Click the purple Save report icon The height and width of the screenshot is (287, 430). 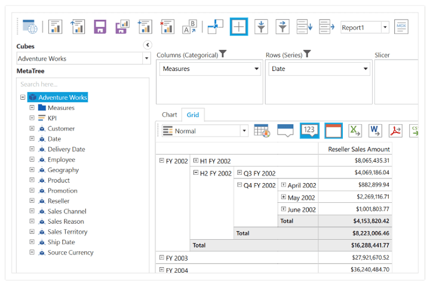click(x=100, y=27)
